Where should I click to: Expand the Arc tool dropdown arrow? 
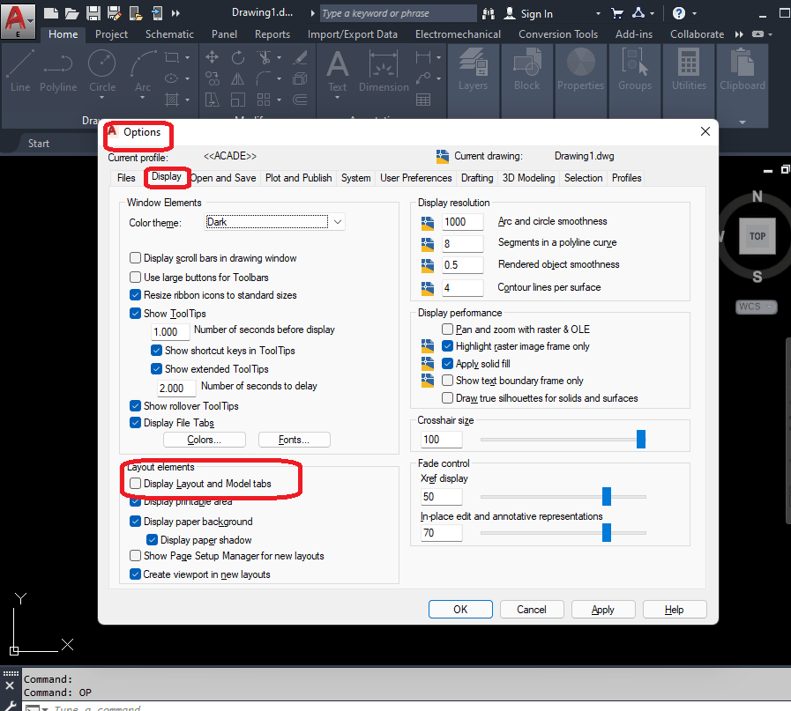click(142, 97)
